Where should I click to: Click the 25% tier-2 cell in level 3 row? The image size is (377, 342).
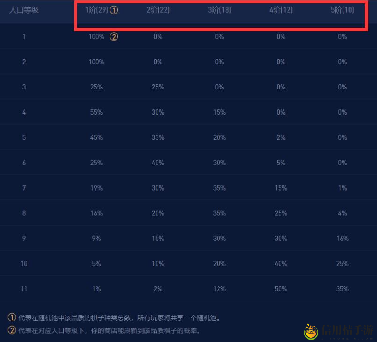(x=158, y=87)
